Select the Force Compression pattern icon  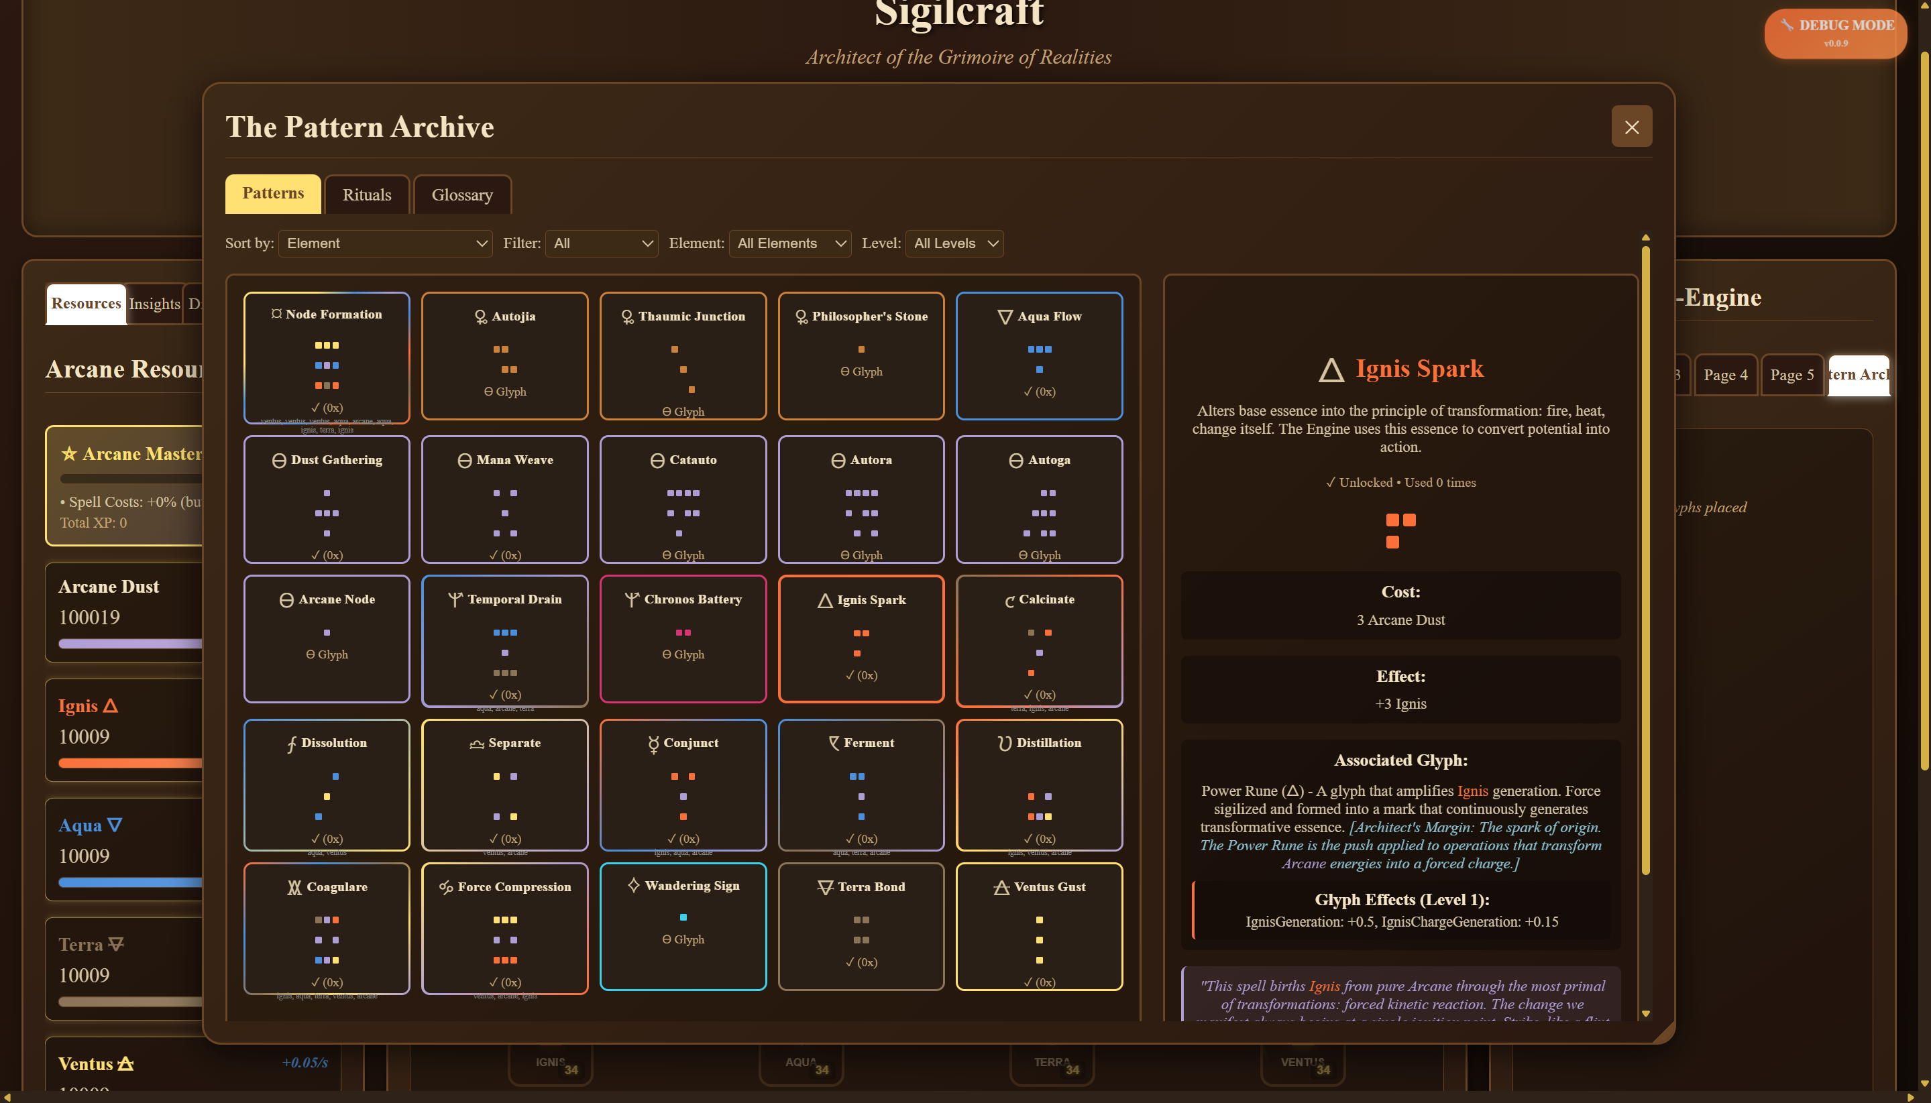445,887
